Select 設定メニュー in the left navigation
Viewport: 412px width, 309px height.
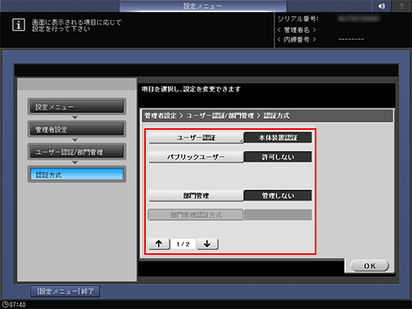(x=77, y=107)
